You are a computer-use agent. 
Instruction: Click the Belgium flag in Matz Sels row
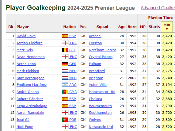coord(65,50)
